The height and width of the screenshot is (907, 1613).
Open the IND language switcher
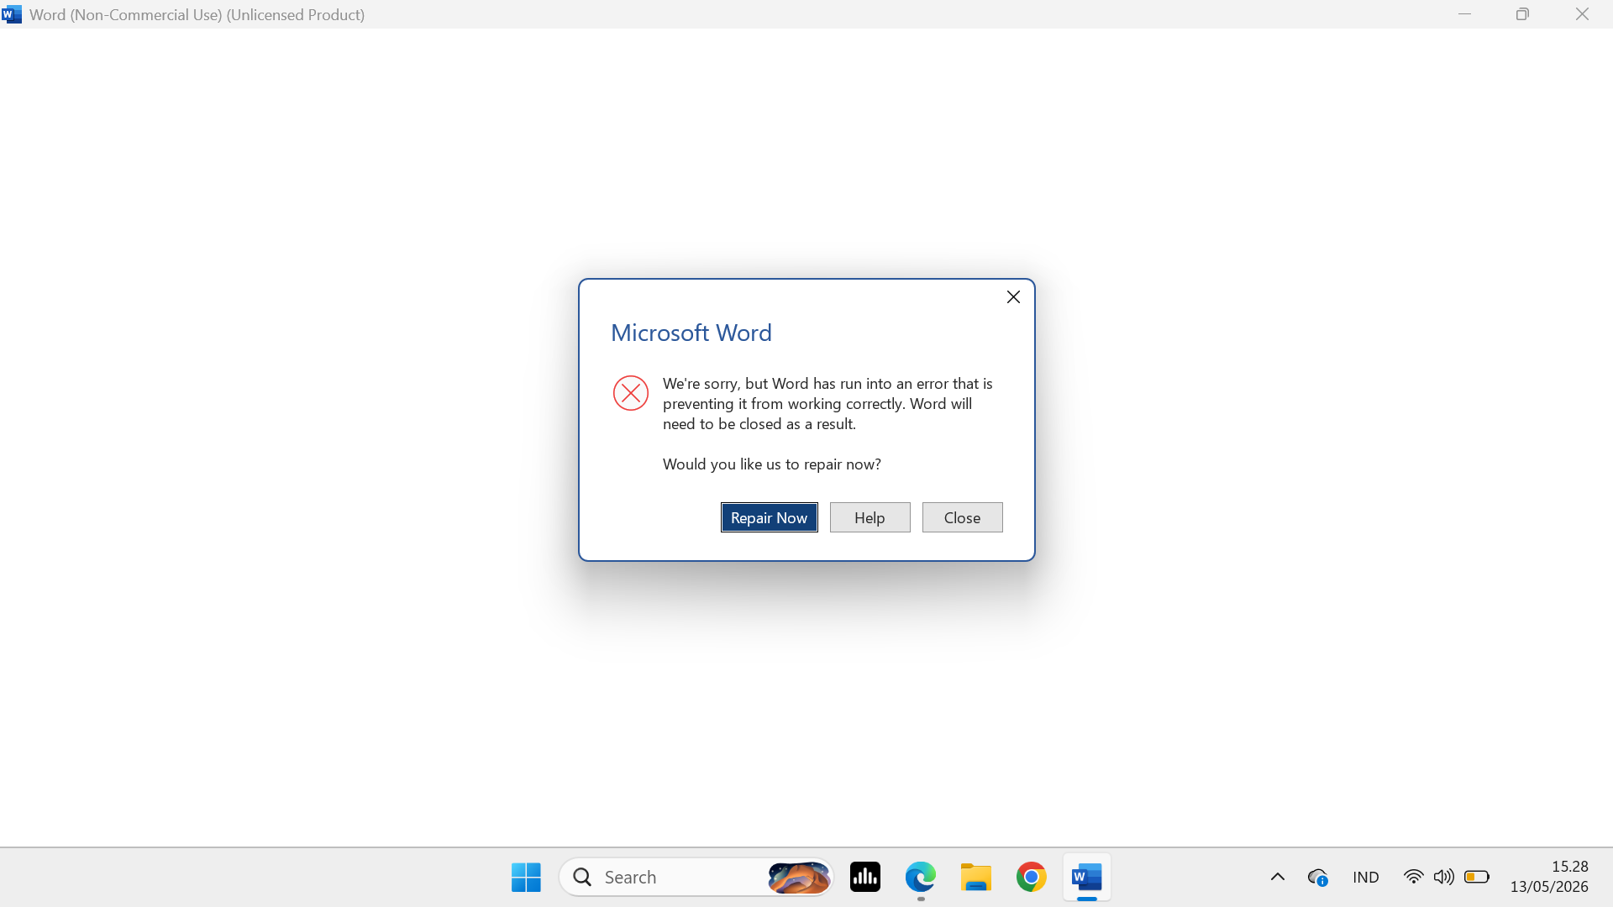[x=1365, y=877]
